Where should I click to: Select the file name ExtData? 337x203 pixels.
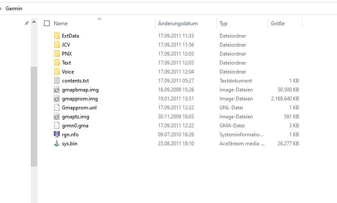tap(70, 36)
